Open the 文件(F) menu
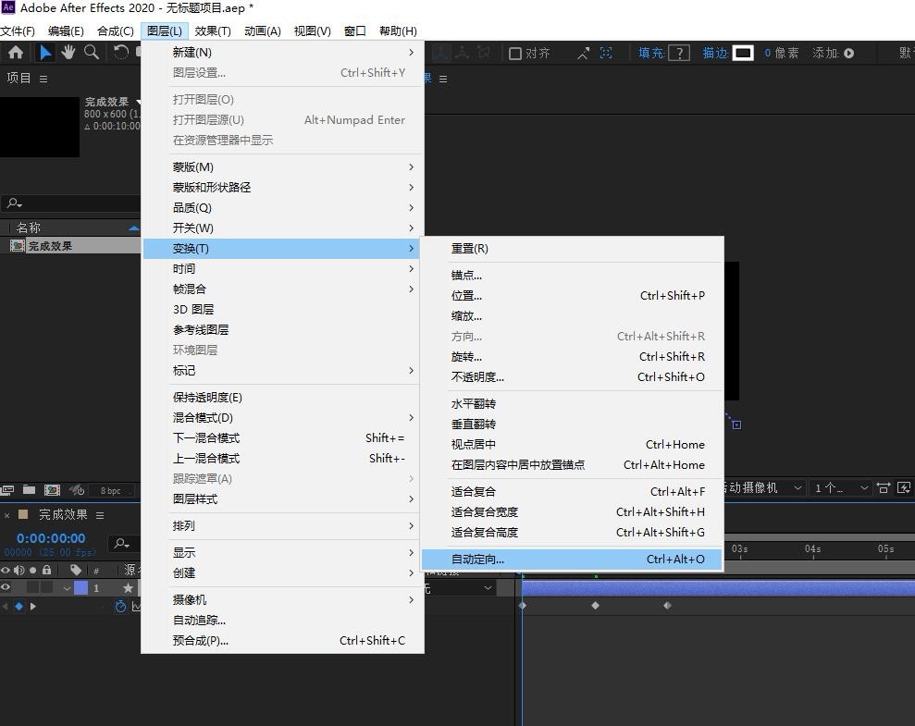Viewport: 915px width, 726px height. point(19,31)
